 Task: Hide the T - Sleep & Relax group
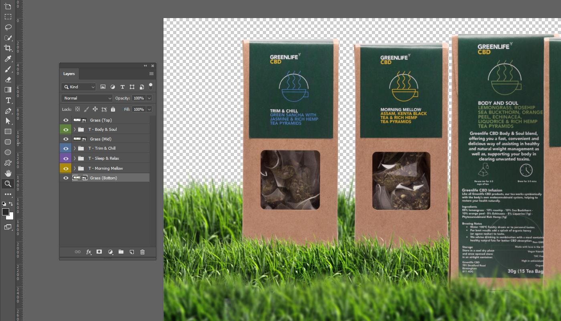[66, 158]
